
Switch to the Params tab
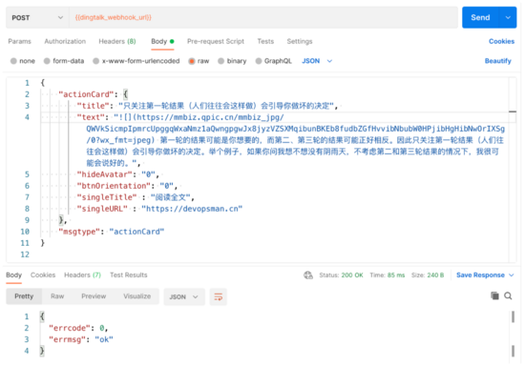pyautogui.click(x=19, y=41)
